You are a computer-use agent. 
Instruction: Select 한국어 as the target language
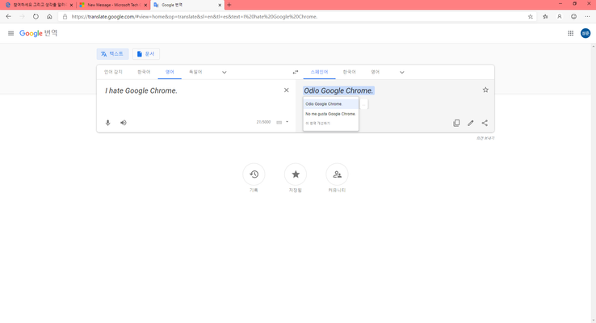(350, 72)
